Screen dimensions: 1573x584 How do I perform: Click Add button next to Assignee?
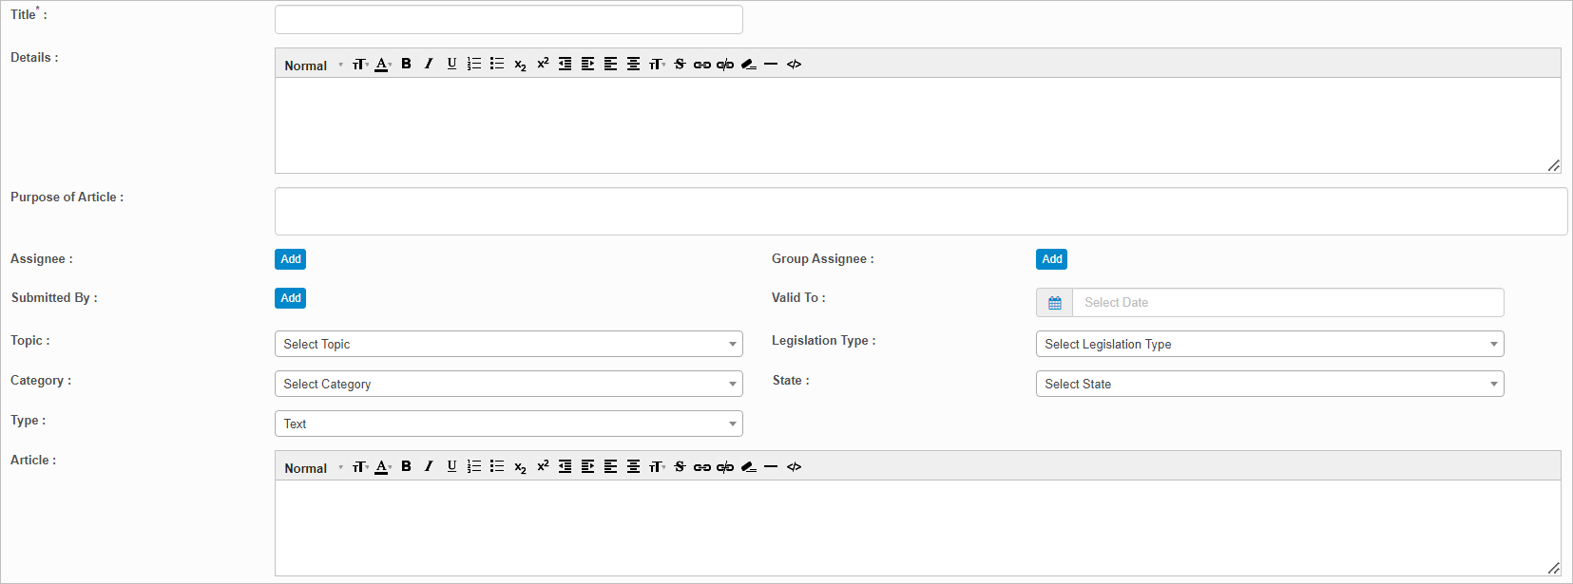click(x=291, y=259)
